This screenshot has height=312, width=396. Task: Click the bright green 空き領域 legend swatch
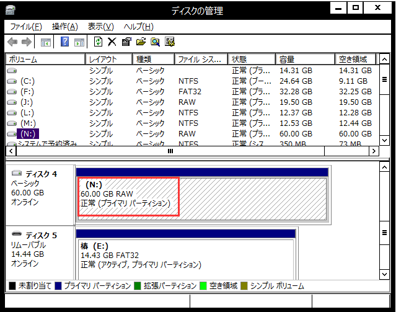pos(203,286)
